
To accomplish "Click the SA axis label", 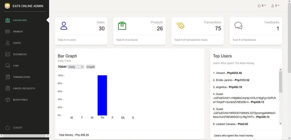I will (123, 118).
